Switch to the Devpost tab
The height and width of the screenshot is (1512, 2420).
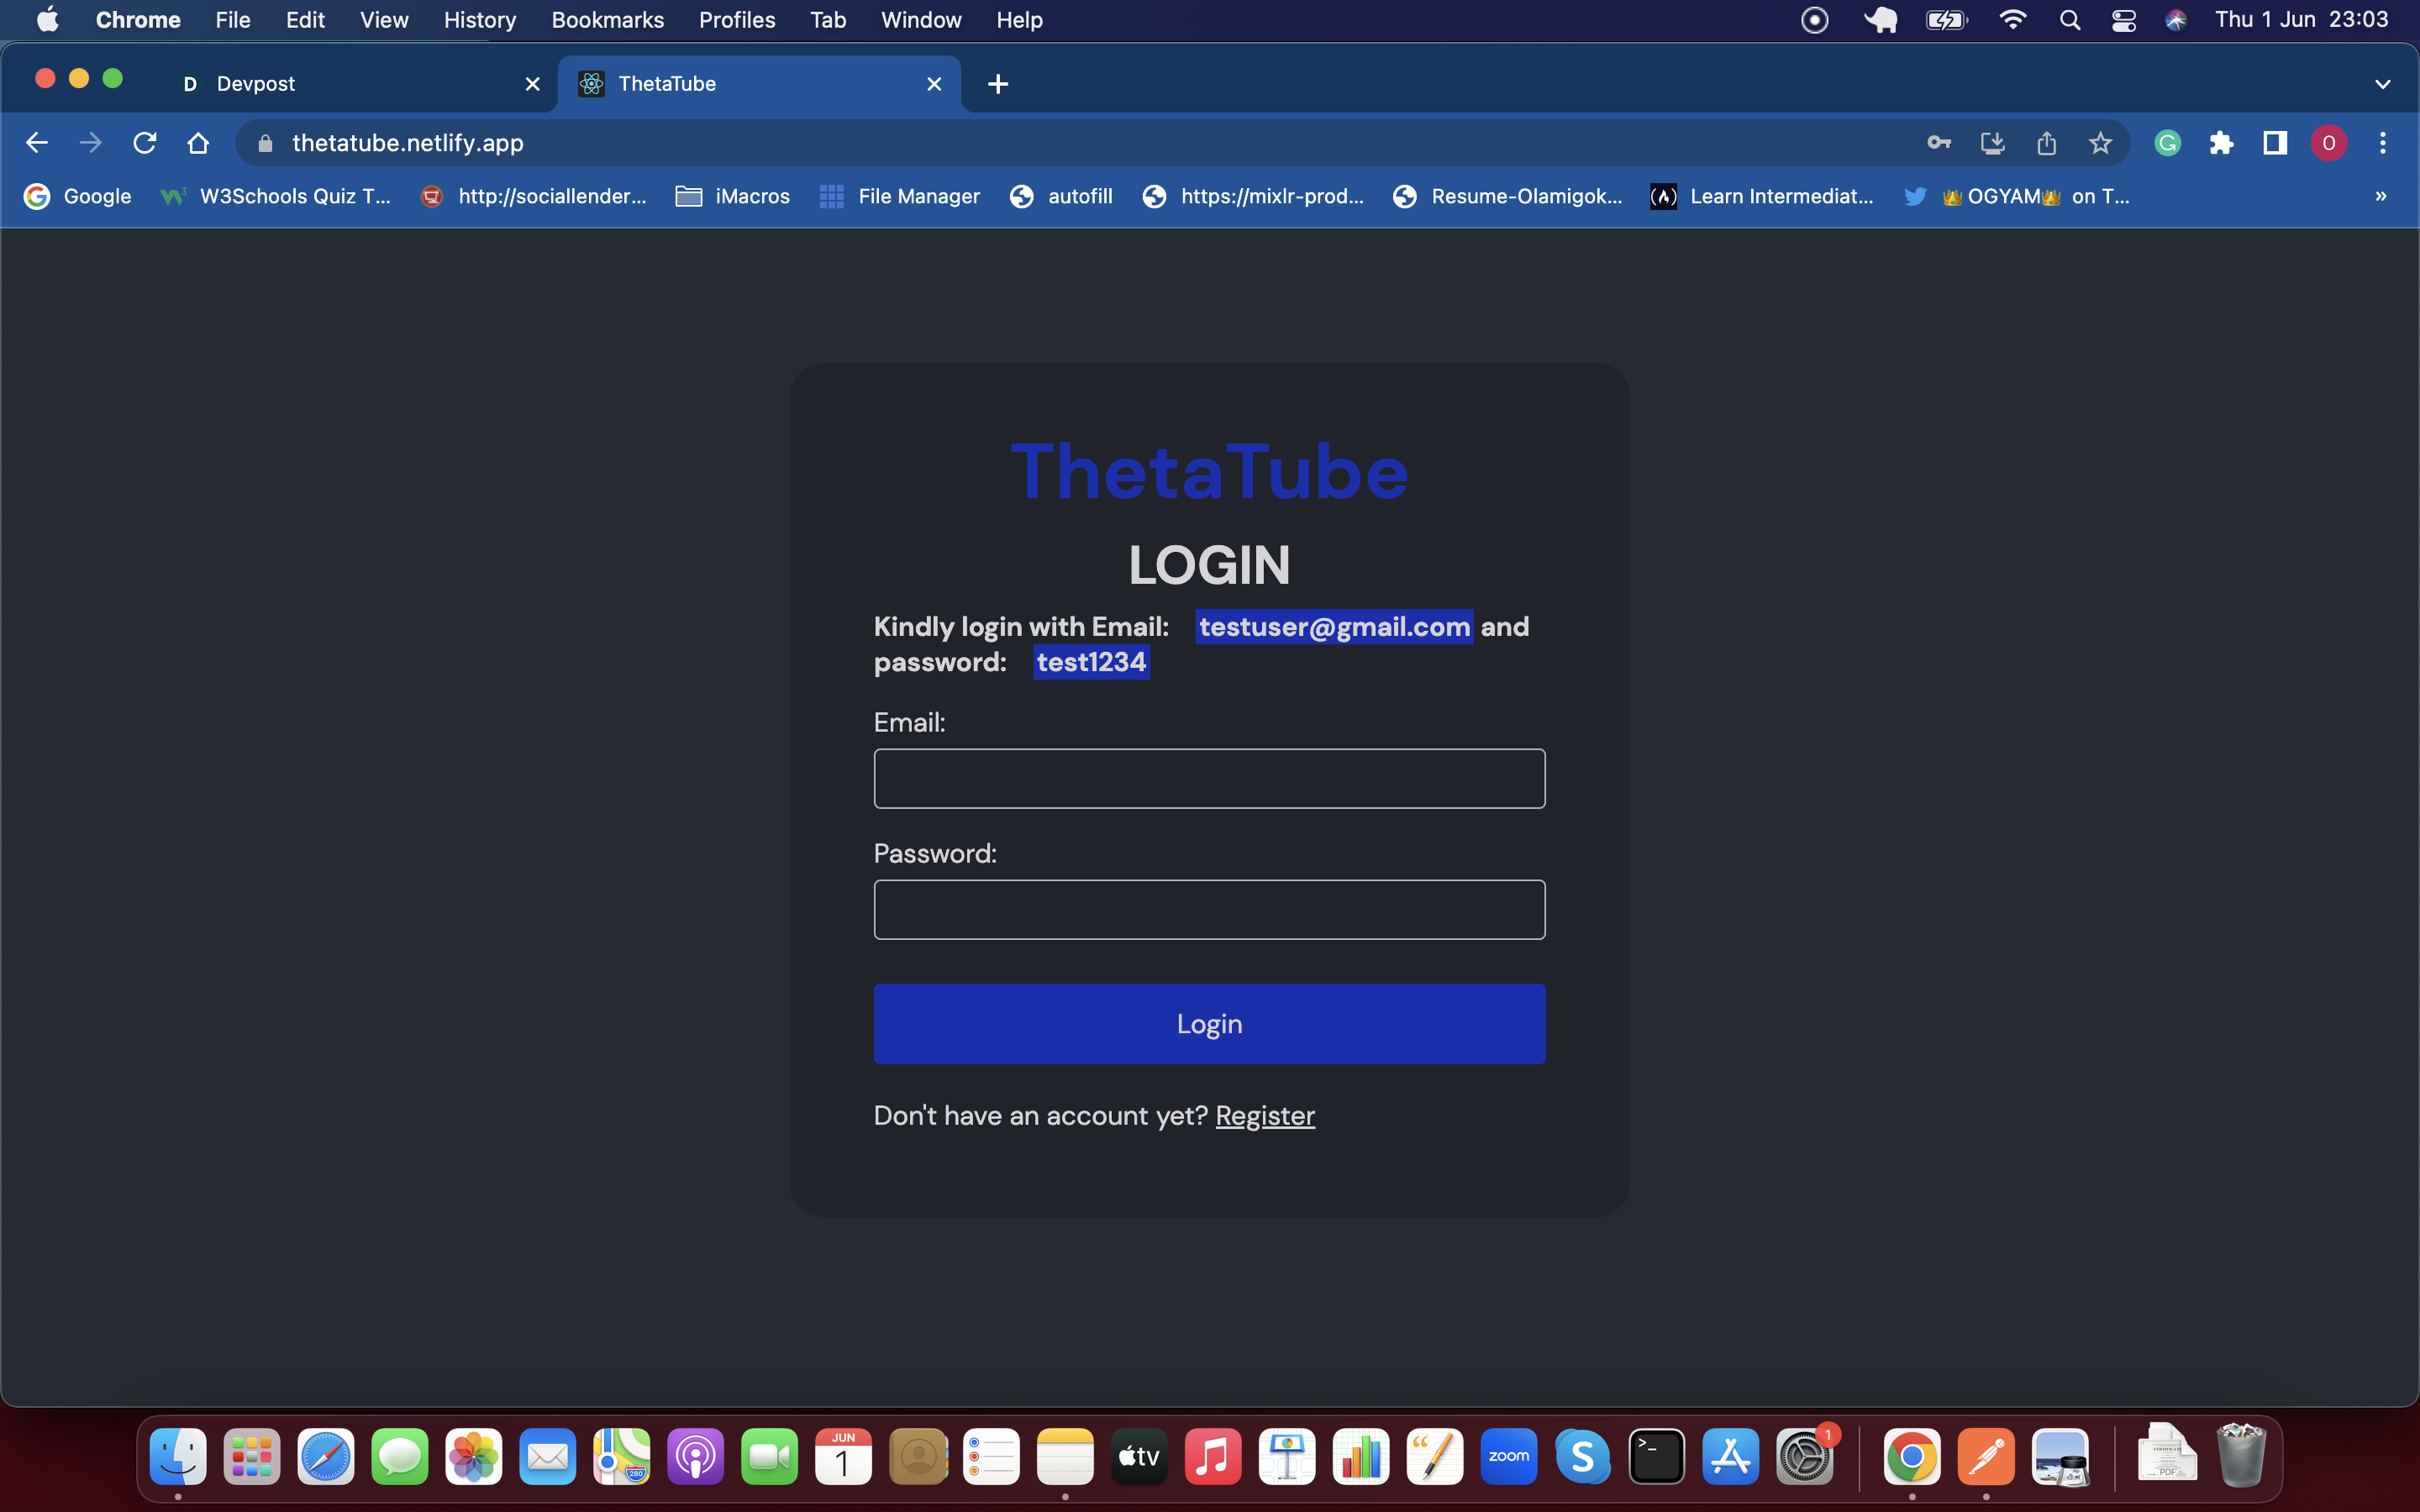[x=340, y=84]
